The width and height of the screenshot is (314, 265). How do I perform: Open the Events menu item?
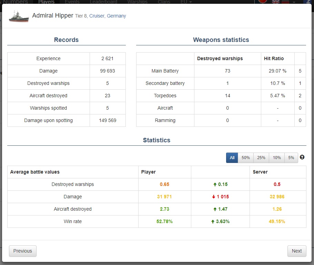[x=72, y=2]
